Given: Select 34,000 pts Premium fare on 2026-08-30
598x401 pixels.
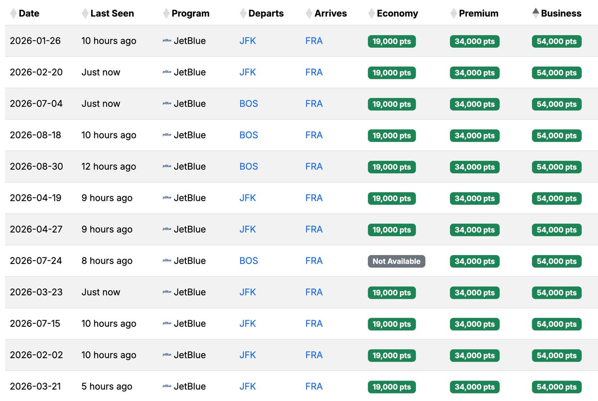Looking at the screenshot, I should [x=474, y=167].
